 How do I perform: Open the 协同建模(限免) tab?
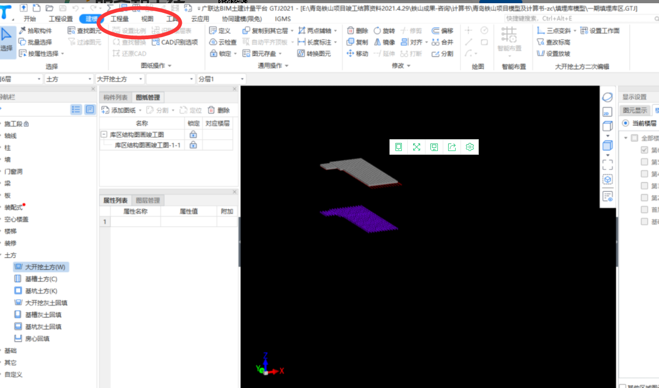[x=241, y=19]
